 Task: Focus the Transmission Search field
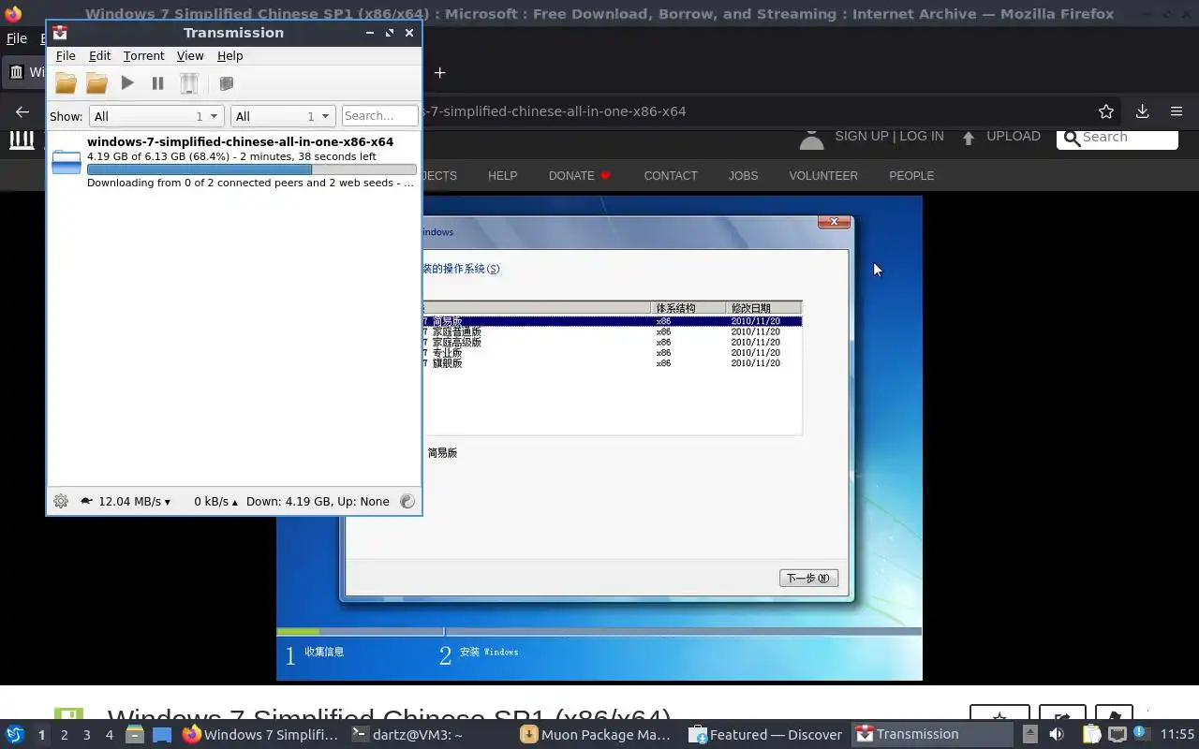[x=379, y=116]
